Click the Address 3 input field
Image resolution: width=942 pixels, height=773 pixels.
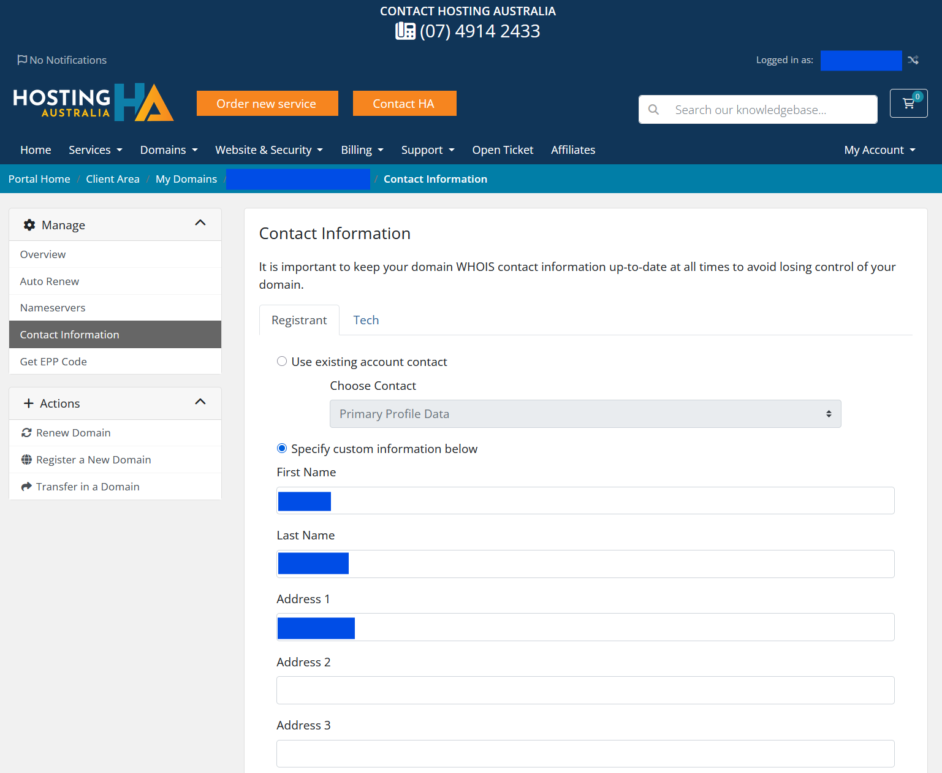pyautogui.click(x=585, y=753)
